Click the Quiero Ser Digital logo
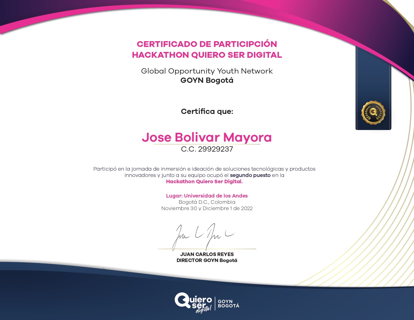The height and width of the screenshot is (320, 414). click(193, 303)
